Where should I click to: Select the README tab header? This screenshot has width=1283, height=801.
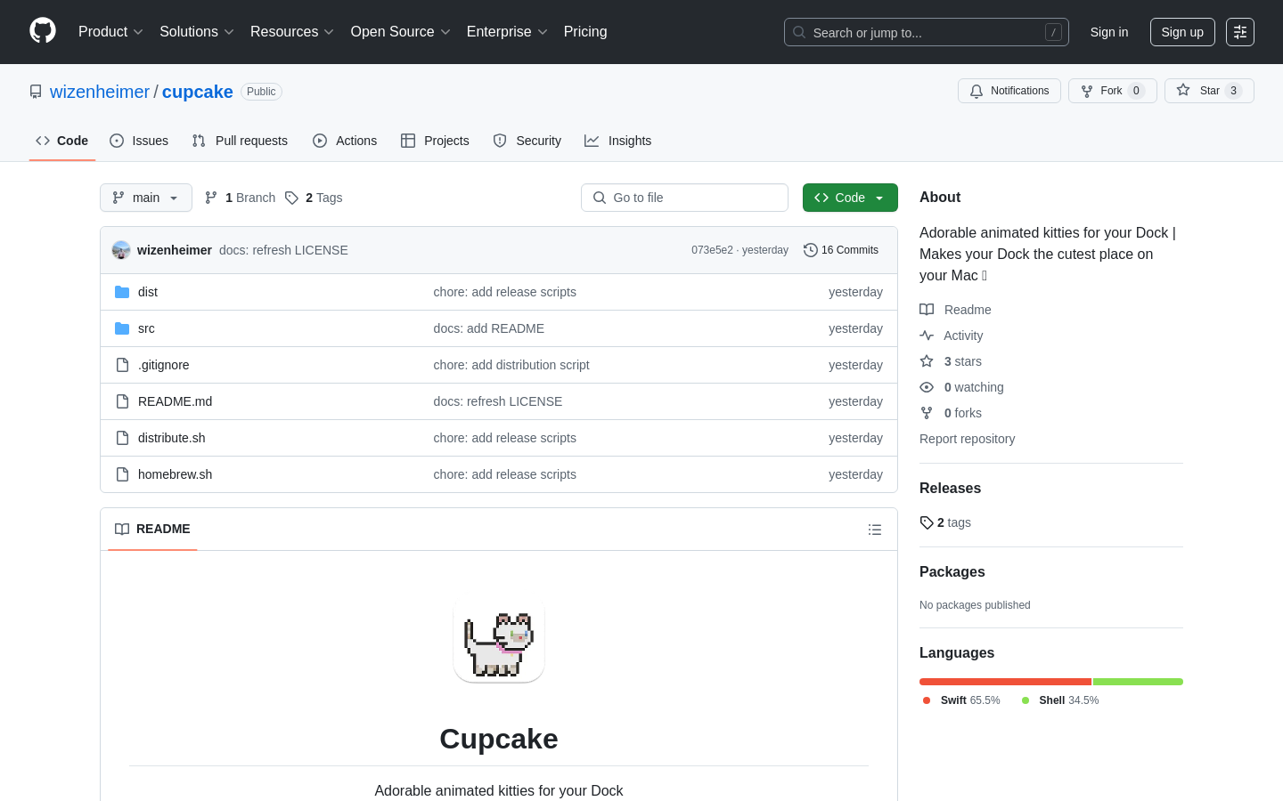pos(152,529)
